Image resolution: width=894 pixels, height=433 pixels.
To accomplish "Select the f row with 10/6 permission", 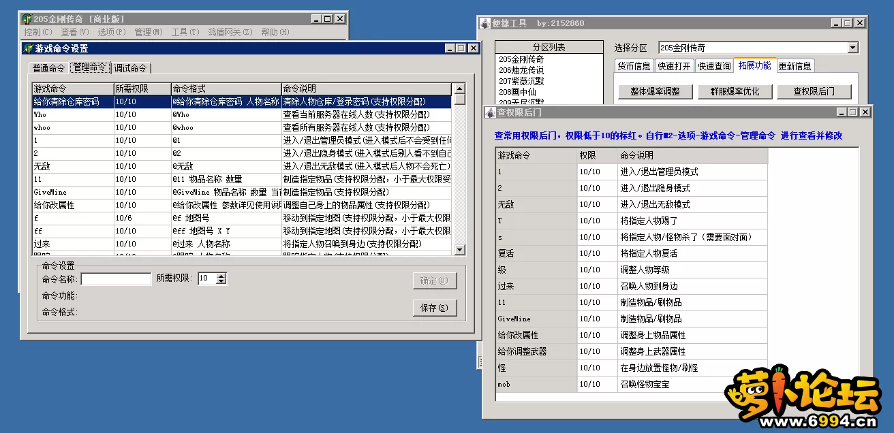I will coord(242,218).
